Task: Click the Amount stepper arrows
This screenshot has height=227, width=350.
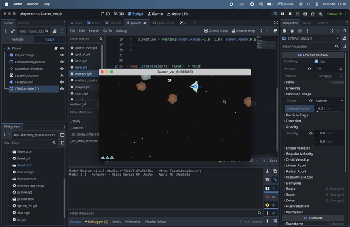Action: click(x=341, y=69)
